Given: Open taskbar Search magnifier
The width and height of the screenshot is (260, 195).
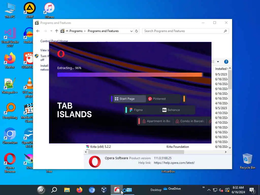Looking at the screenshot, I should coord(54,190).
